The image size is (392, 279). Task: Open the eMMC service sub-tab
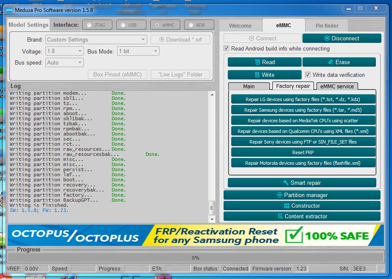[337, 86]
